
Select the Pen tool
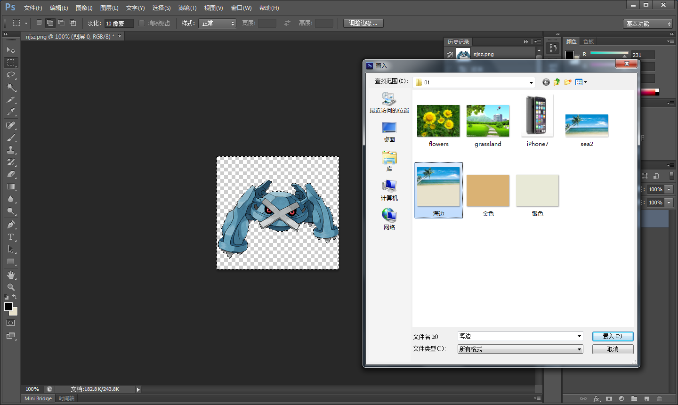pos(11,225)
